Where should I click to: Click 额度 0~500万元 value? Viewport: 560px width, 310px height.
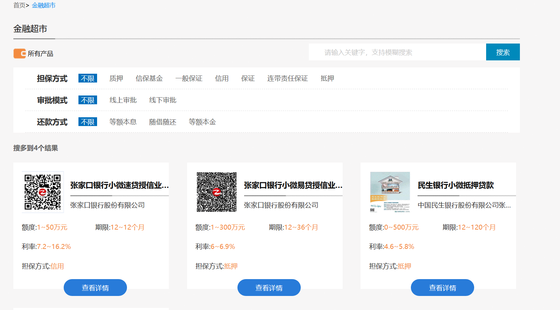tap(401, 227)
